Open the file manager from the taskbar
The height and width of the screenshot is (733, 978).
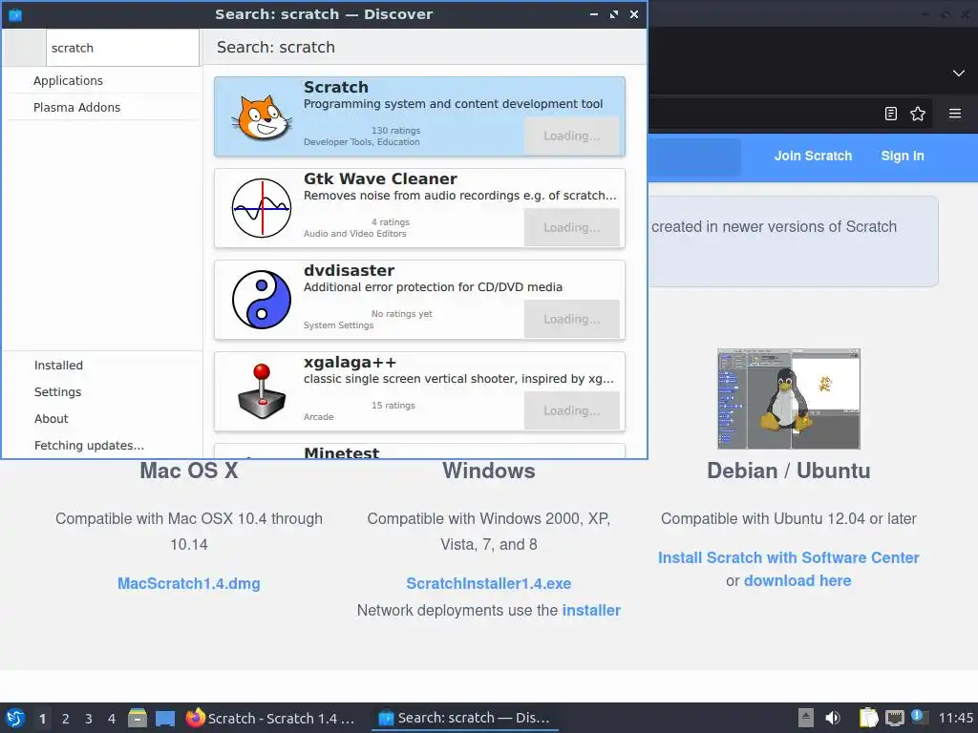(x=138, y=718)
